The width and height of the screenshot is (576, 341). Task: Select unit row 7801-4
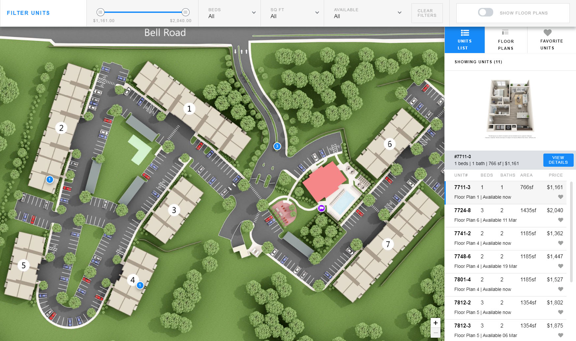pyautogui.click(x=505, y=285)
